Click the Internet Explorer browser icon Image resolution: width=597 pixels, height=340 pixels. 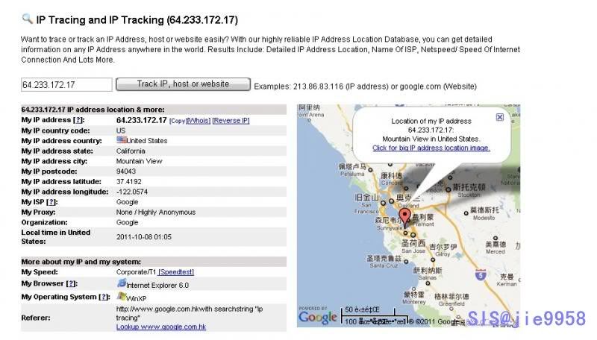click(x=122, y=283)
